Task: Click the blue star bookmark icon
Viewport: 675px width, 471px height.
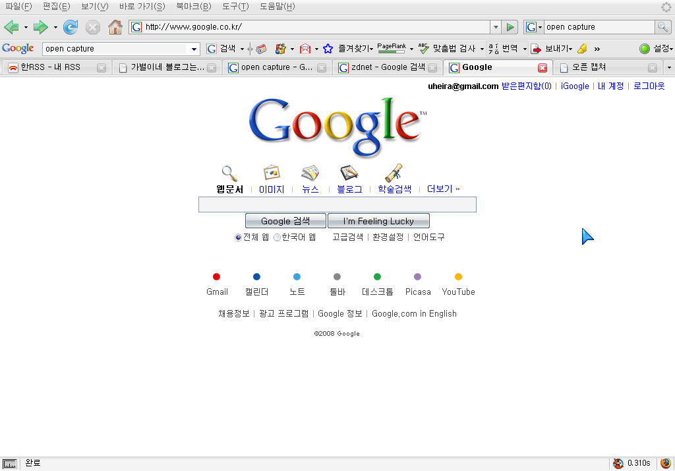Action: [328, 49]
